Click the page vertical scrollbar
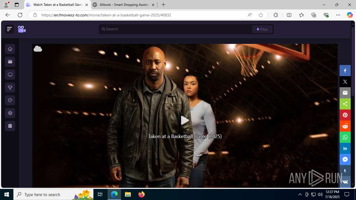 point(353,61)
